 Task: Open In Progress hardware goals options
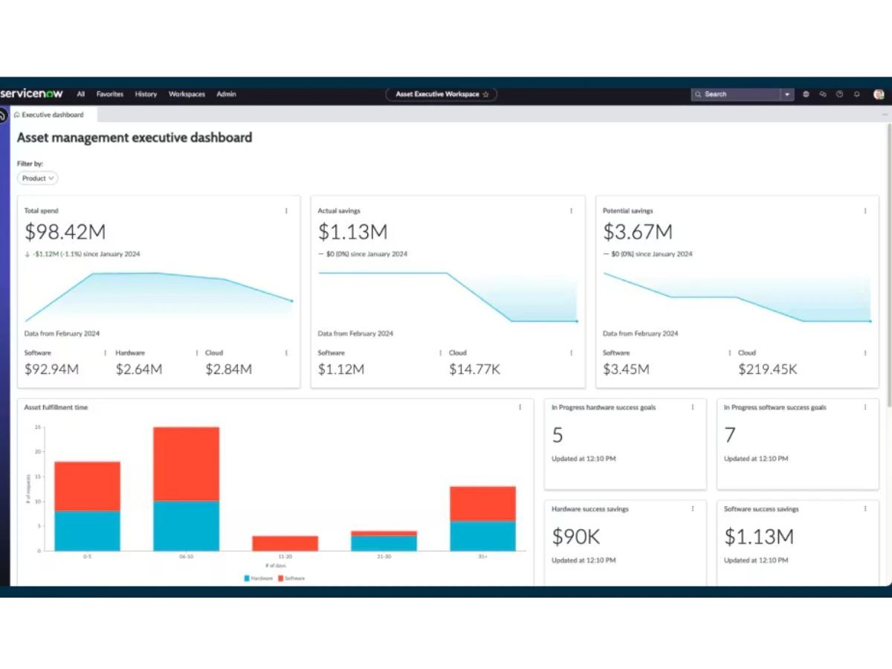693,407
